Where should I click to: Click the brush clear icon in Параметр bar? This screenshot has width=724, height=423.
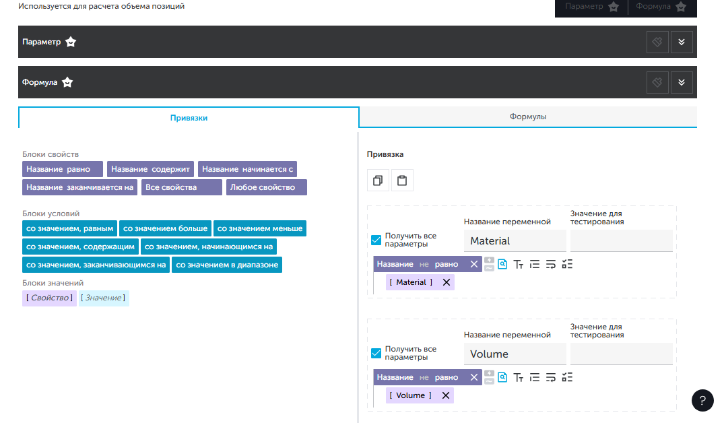point(657,42)
